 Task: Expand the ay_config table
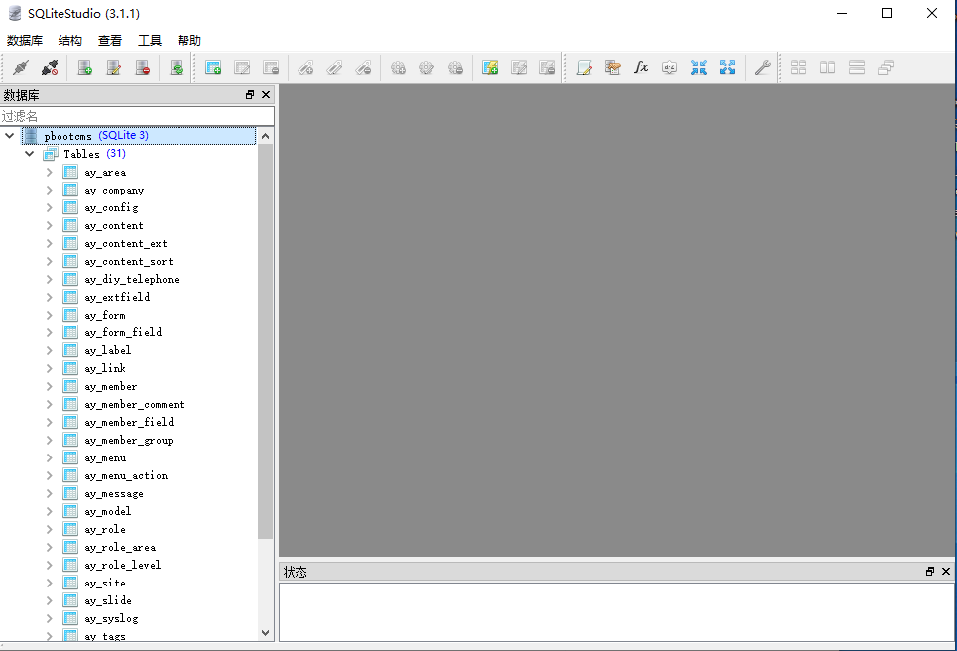point(50,207)
